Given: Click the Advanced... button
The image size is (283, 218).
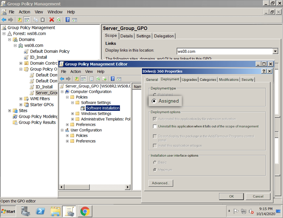Looking at the screenshot, I should click(x=161, y=183).
